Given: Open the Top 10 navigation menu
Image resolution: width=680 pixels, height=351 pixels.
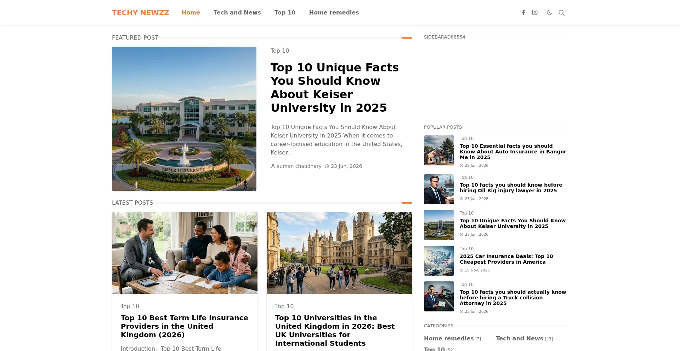Looking at the screenshot, I should [x=285, y=13].
